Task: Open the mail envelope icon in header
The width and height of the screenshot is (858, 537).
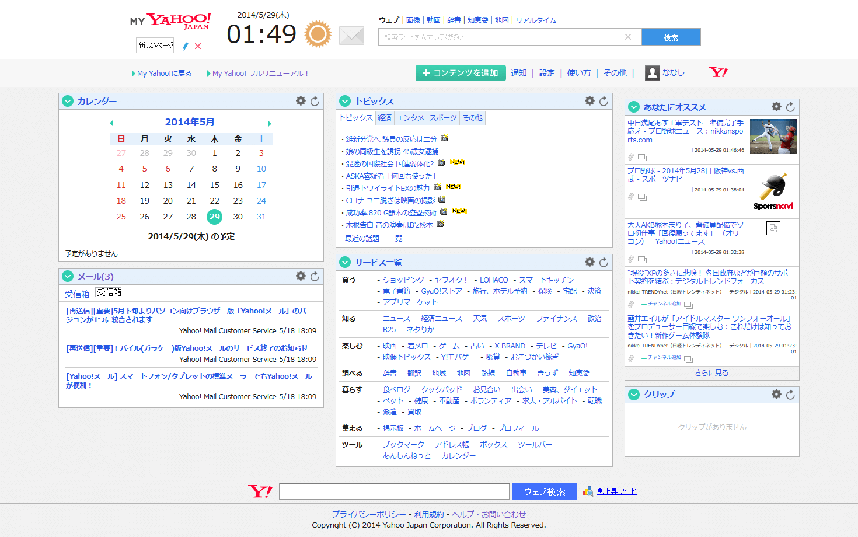Action: [x=351, y=36]
